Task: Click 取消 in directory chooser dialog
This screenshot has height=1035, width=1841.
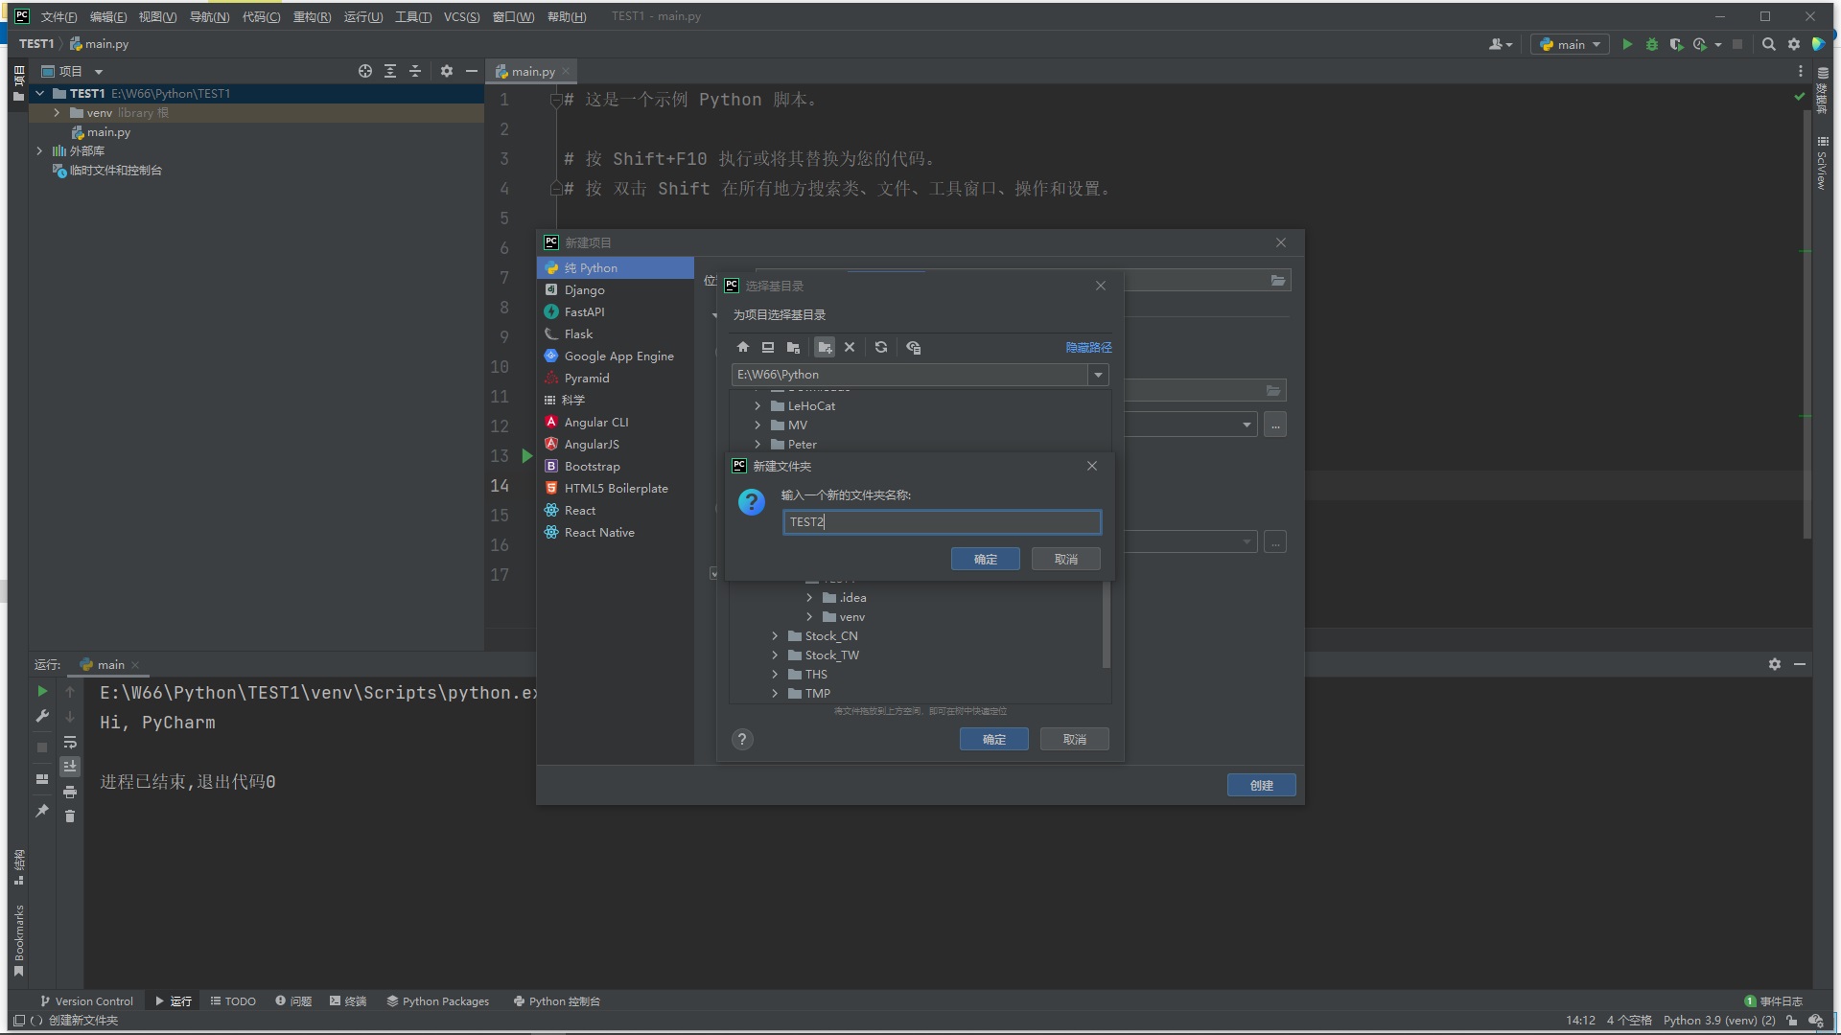Action: 1074,739
